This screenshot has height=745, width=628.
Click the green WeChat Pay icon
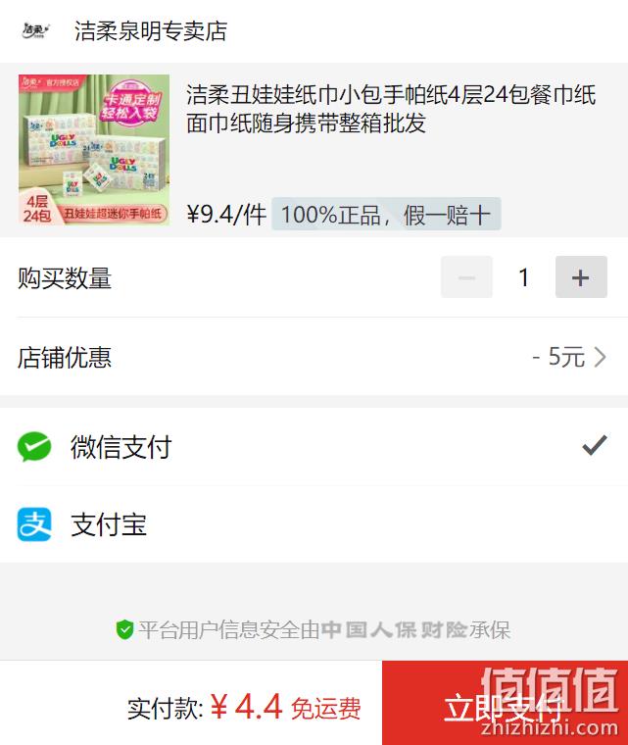34,447
